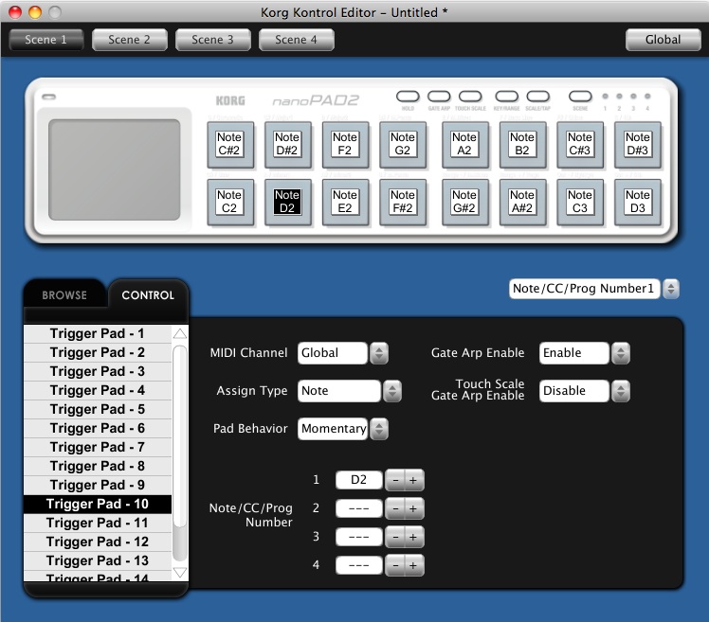Image resolution: width=709 pixels, height=622 pixels.
Task: Open the Assign Type dropdown
Action: pos(349,391)
